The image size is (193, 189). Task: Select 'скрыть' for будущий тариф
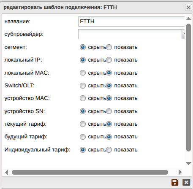pyautogui.click(x=83, y=137)
